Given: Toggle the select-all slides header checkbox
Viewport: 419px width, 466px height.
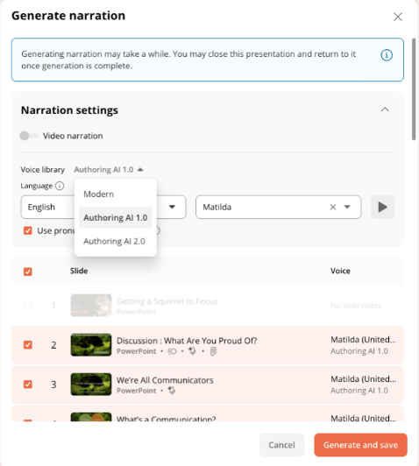Looking at the screenshot, I should tap(28, 272).
